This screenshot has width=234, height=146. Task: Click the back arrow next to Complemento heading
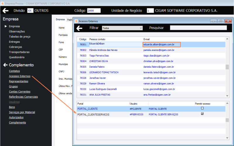(5, 65)
